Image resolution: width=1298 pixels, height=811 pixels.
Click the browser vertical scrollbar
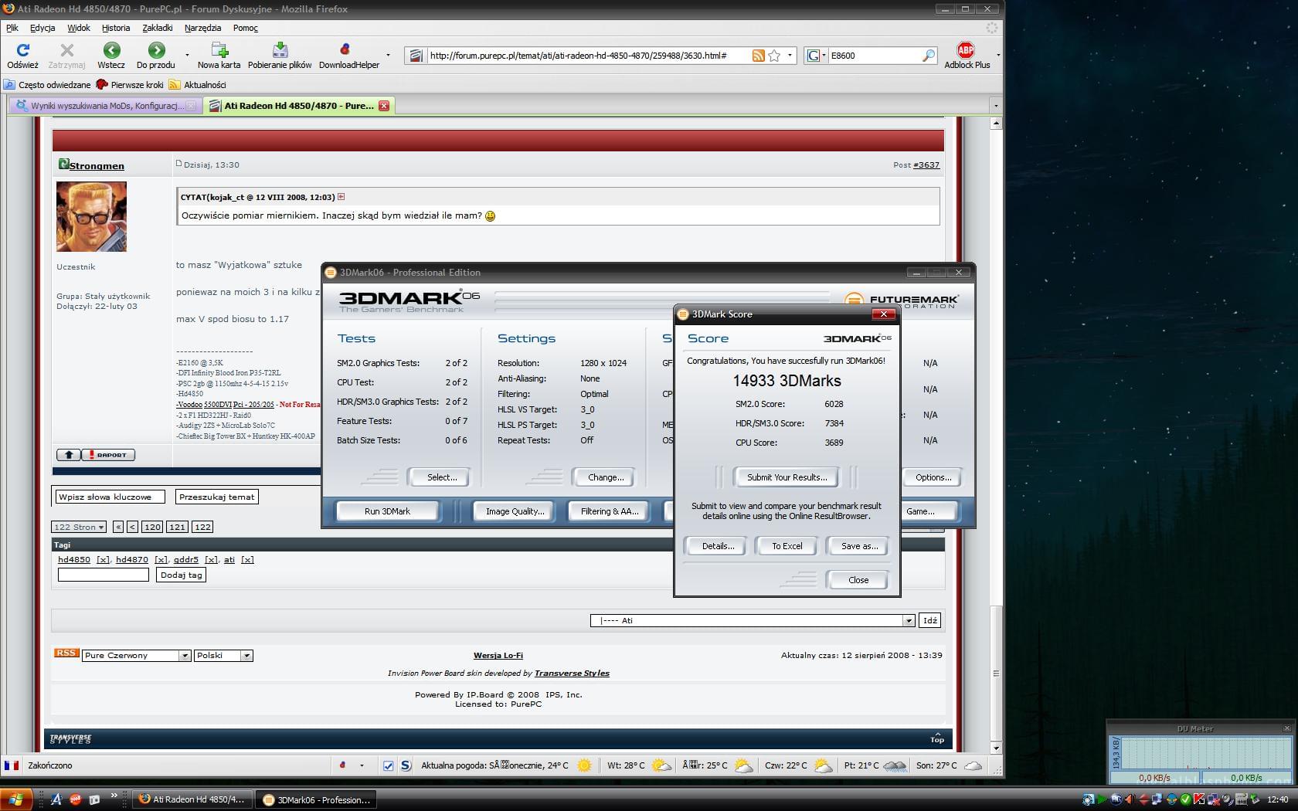point(996,436)
